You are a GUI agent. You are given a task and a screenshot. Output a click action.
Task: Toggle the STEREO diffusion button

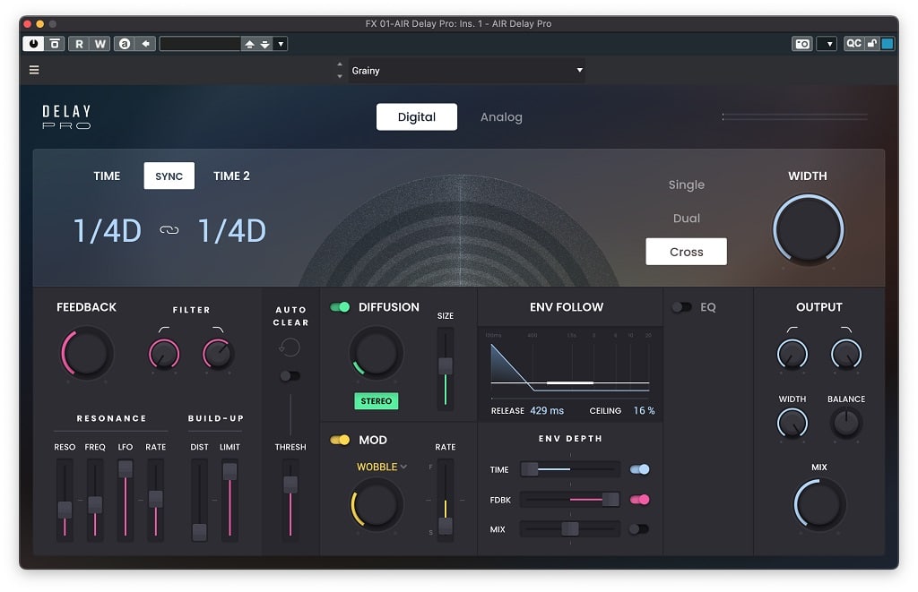(376, 401)
